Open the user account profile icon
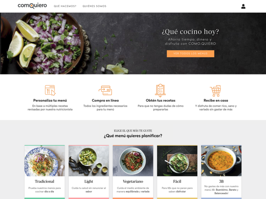This screenshot has height=199, width=266. pyautogui.click(x=243, y=6)
